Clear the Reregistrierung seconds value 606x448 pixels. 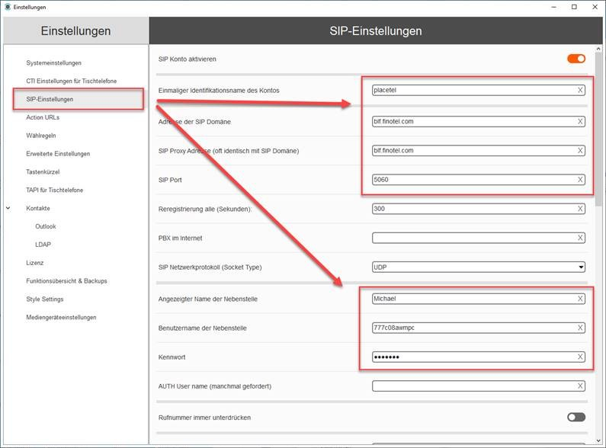[x=580, y=209]
